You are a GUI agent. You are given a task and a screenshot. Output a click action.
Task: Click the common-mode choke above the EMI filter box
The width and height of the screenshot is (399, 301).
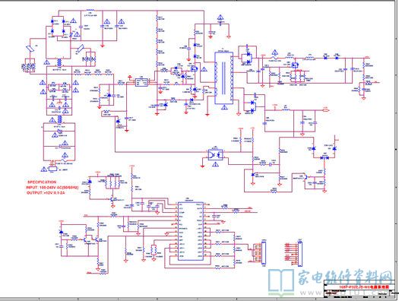tap(59, 62)
